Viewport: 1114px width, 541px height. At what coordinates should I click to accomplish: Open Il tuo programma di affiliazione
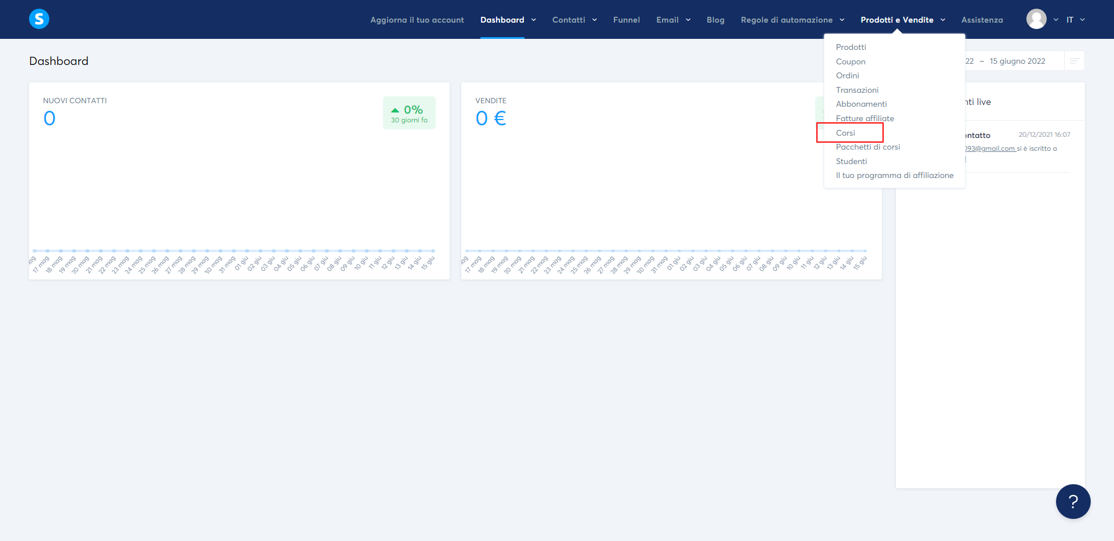coord(894,175)
